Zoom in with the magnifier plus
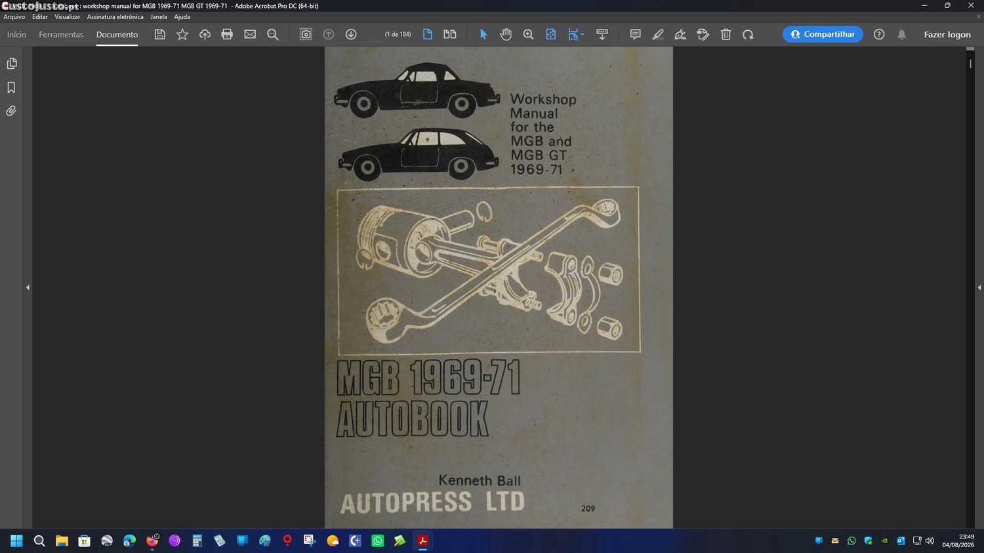 pos(528,34)
